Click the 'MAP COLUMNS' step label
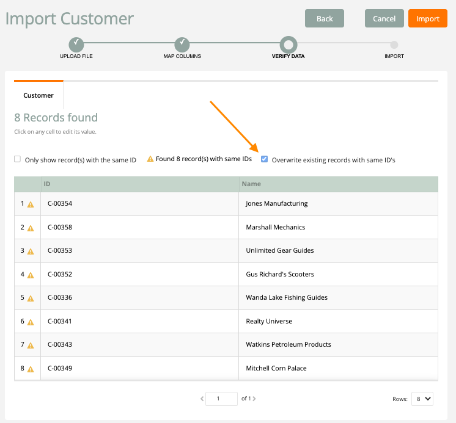Viewport: 456px width, 423px height. 182,56
